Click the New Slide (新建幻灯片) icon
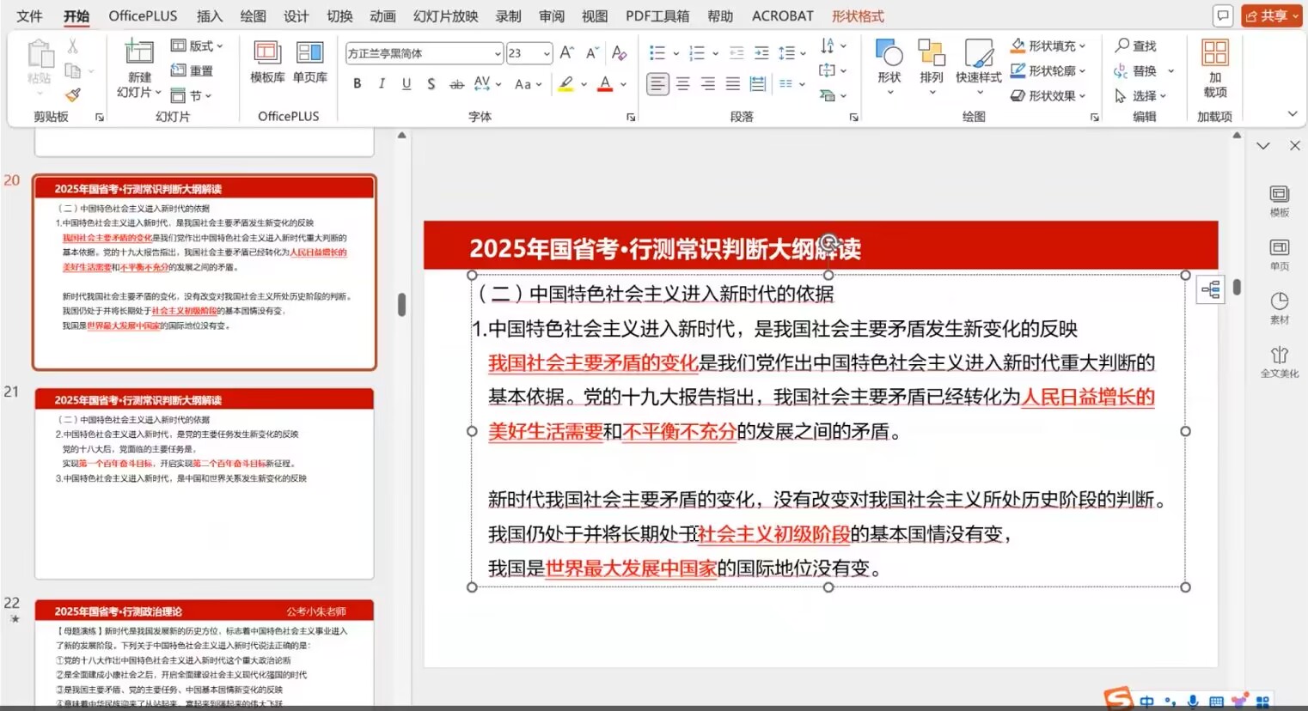The image size is (1308, 711). [138, 53]
